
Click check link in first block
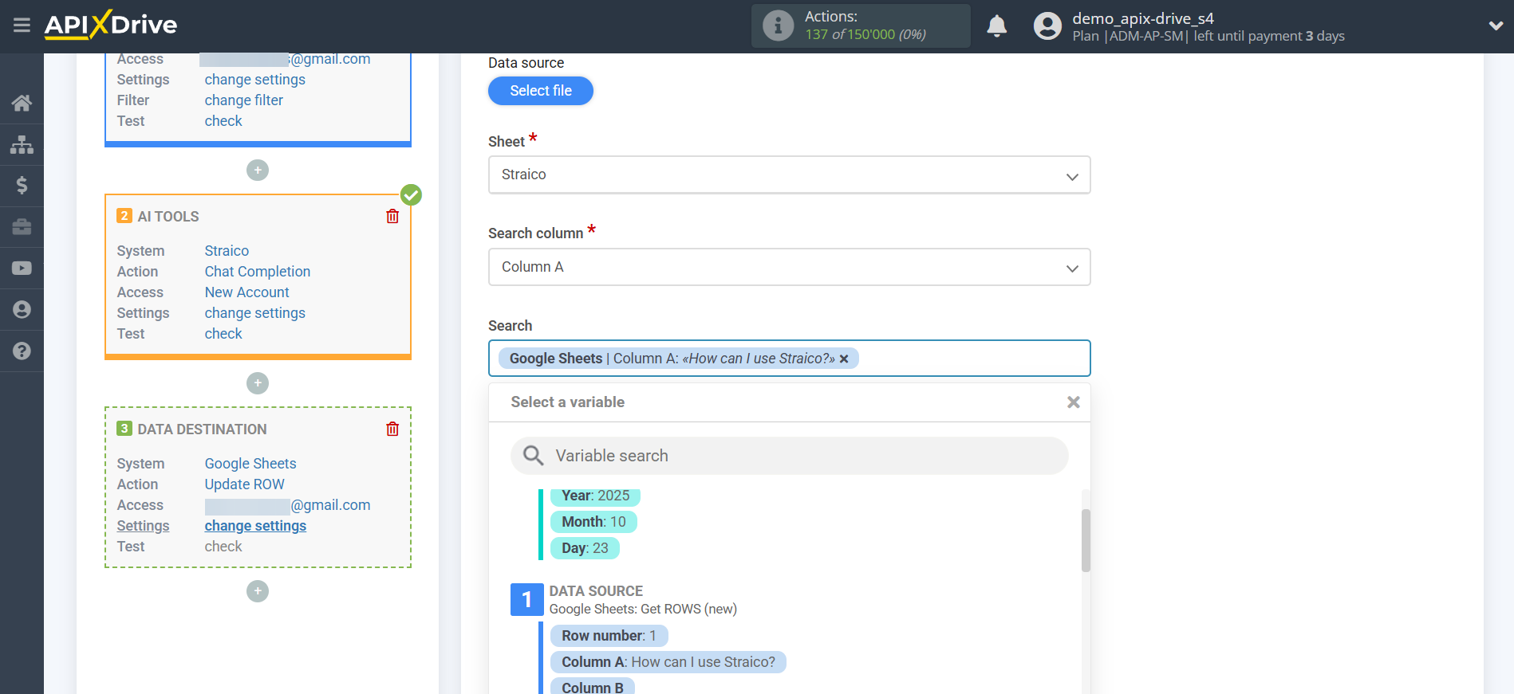tap(223, 121)
